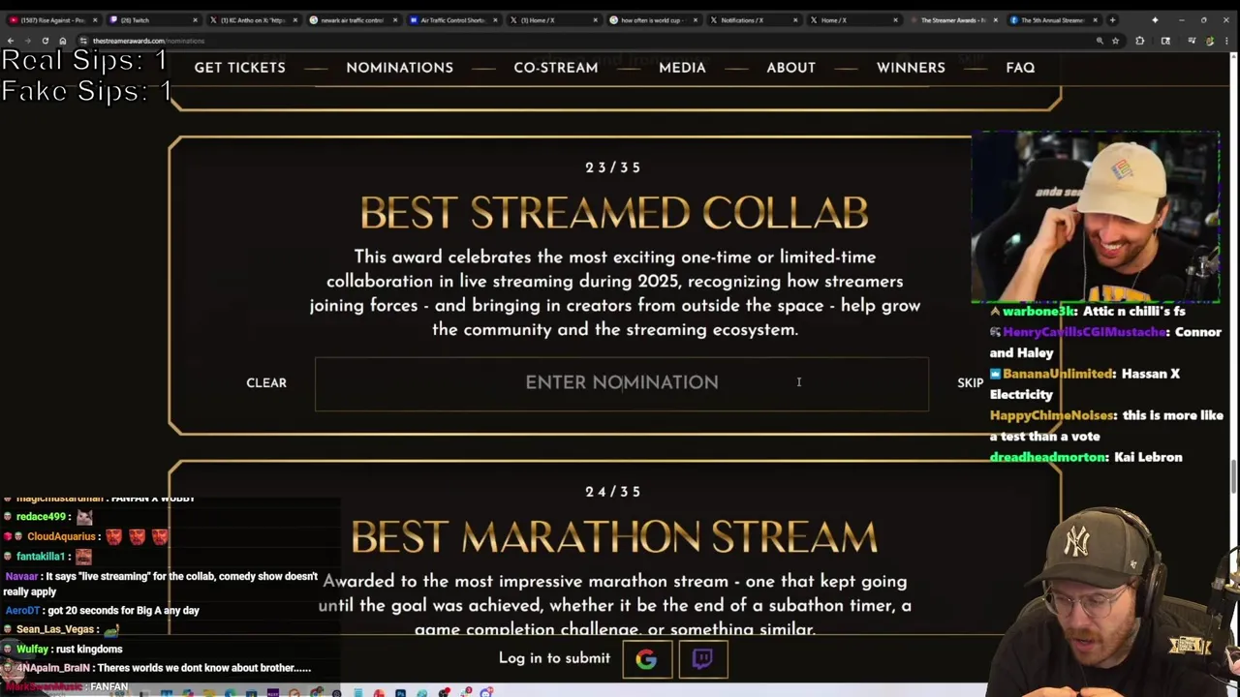The height and width of the screenshot is (697, 1240).
Task: Click the BEST STREAMED COLLAB heading
Action: click(613, 213)
